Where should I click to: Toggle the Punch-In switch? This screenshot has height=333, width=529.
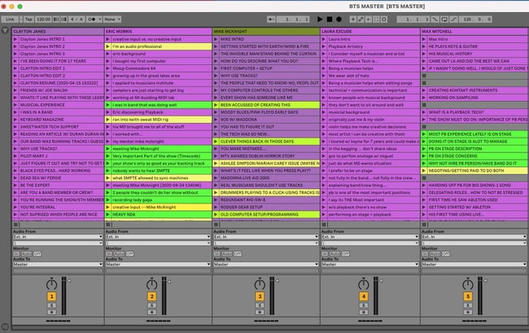click(435, 20)
